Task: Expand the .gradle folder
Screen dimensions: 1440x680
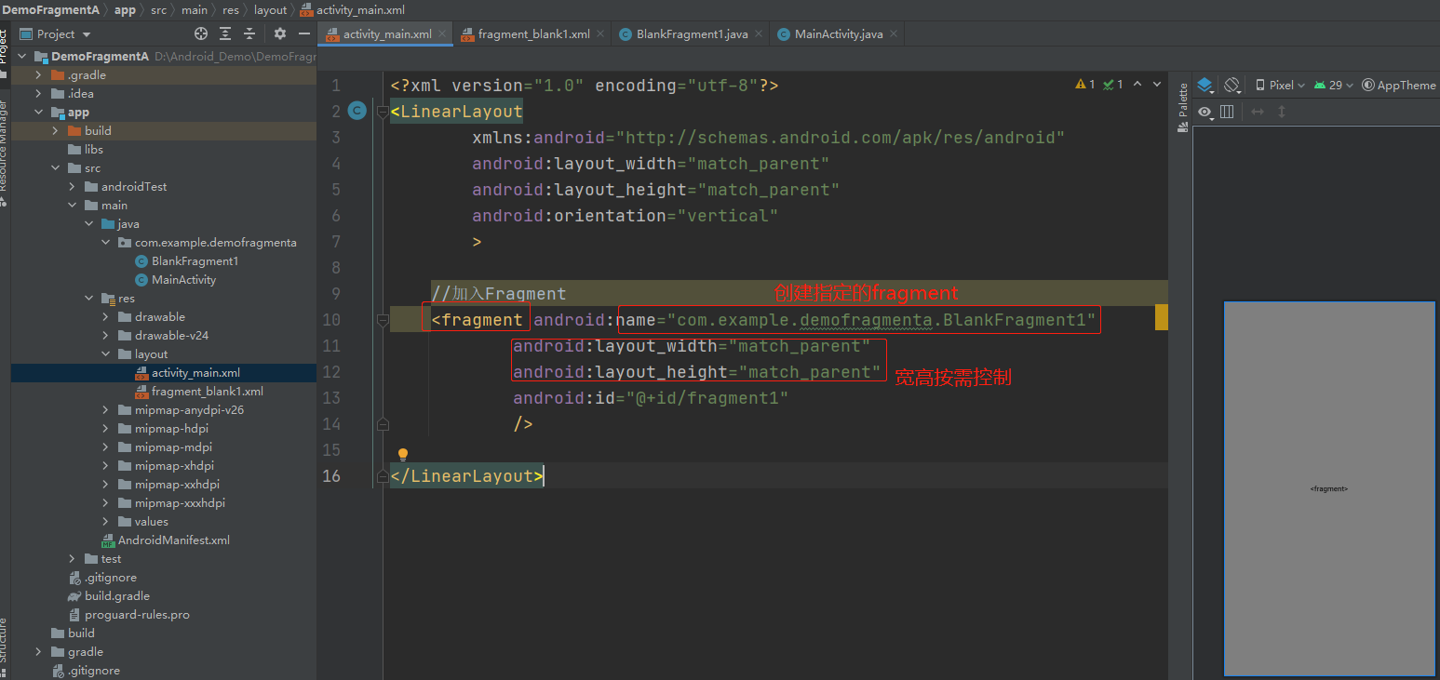Action: [38, 74]
